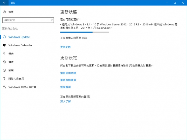Click the KB890830 update description text
Viewport: 187px width, 140px height.
pos(119,26)
